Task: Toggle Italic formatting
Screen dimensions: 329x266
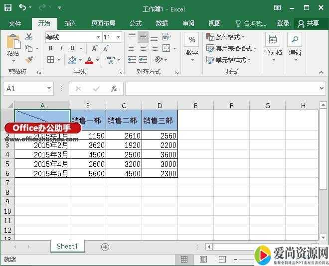Action: coord(62,48)
